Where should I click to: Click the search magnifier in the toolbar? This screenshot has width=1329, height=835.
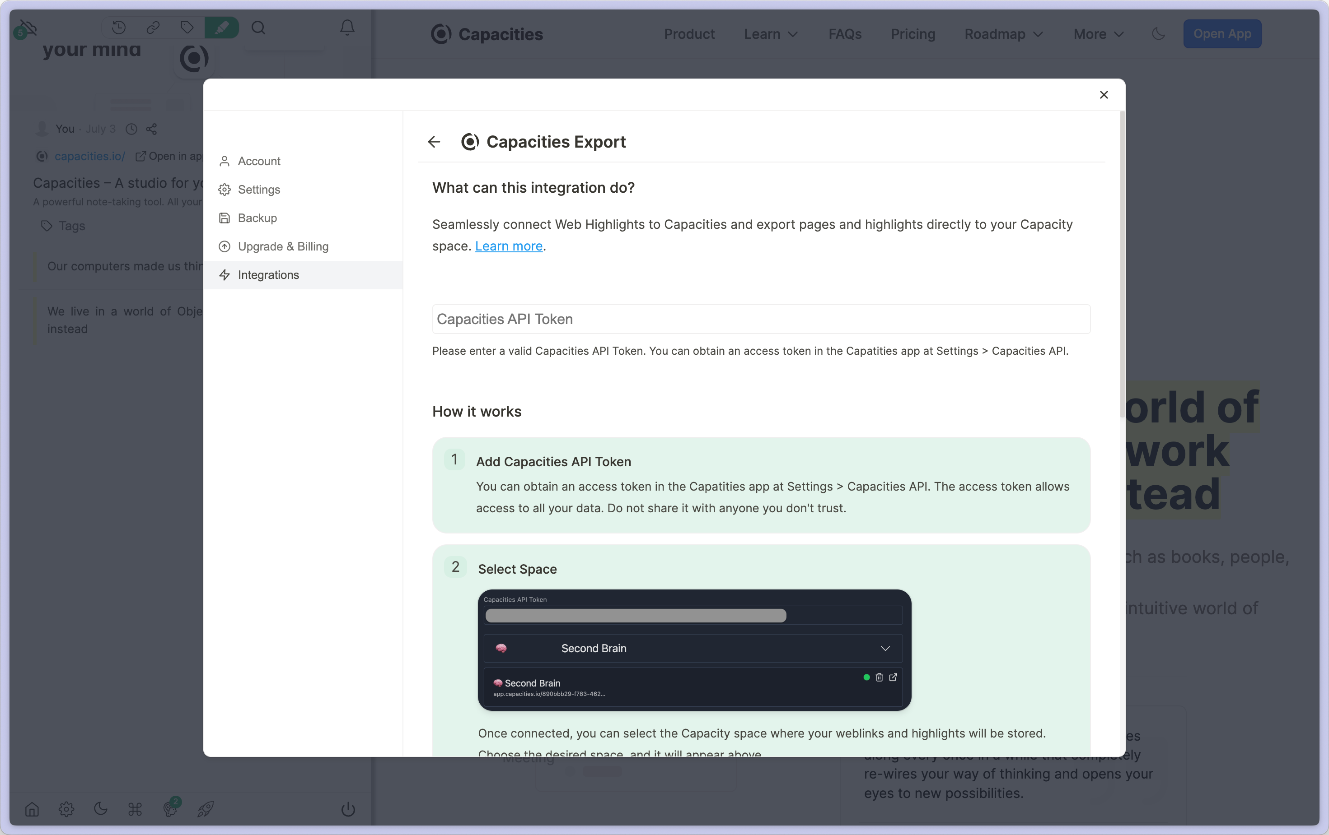pos(258,28)
